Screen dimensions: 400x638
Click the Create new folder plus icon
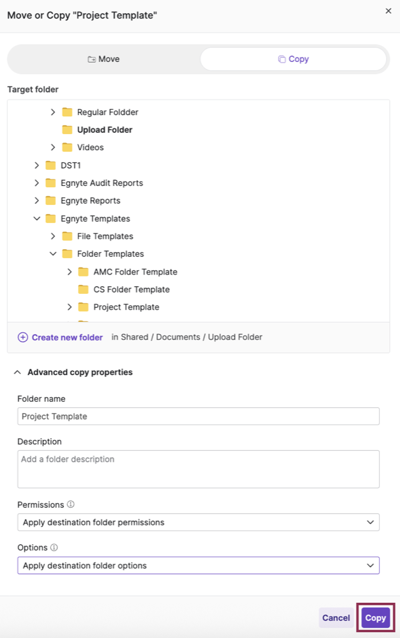[23, 337]
